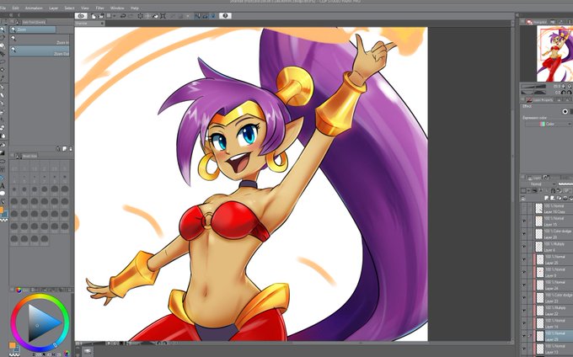Open the Layer menu
This screenshot has width=573, height=357.
[53, 8]
